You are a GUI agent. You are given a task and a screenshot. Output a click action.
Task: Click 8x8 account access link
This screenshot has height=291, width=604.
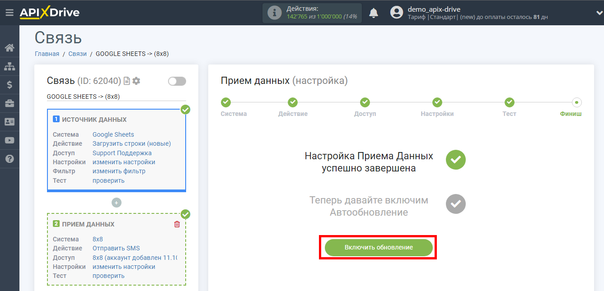pyautogui.click(x=135, y=258)
